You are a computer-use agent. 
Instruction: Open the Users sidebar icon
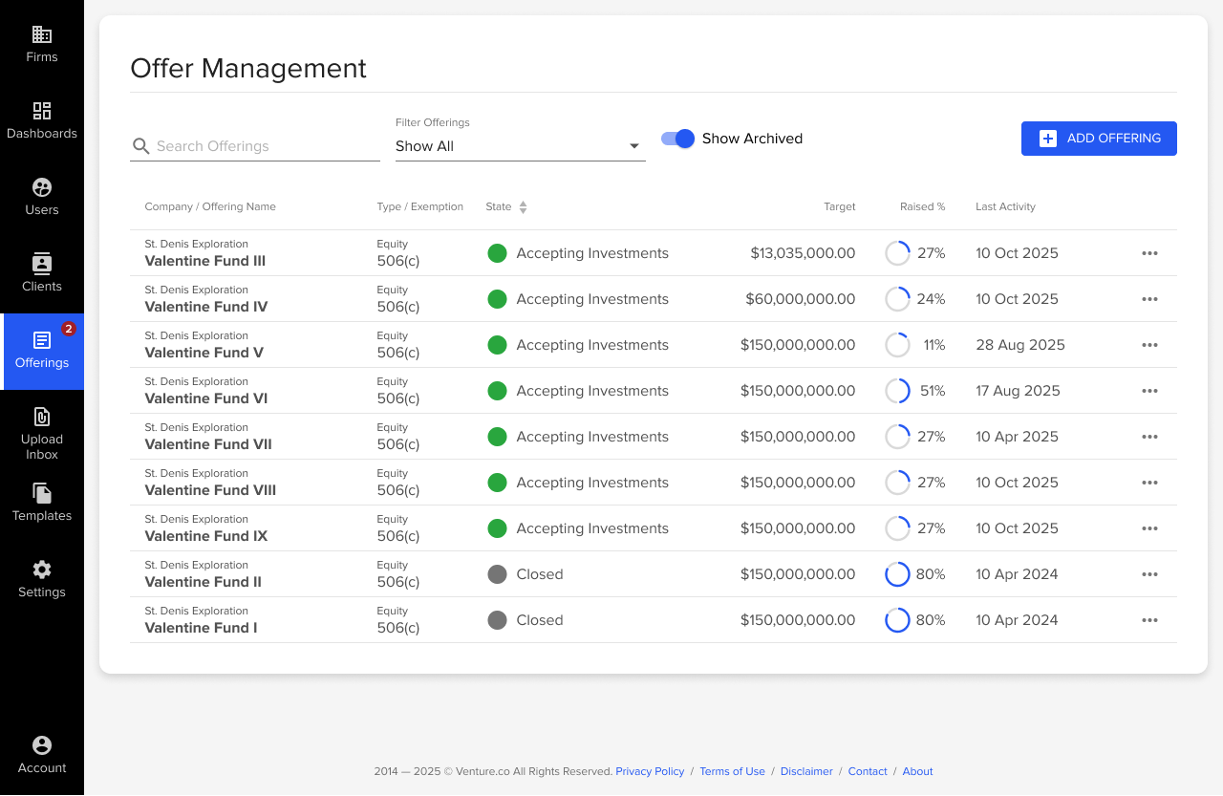[x=42, y=188]
